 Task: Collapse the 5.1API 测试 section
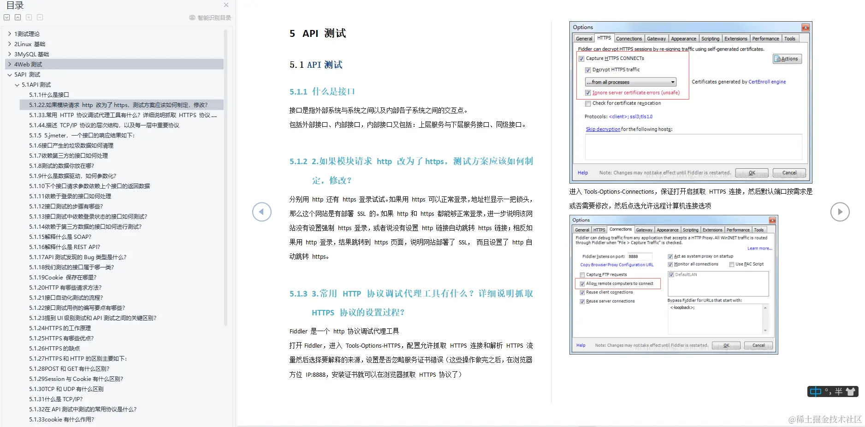17,84
